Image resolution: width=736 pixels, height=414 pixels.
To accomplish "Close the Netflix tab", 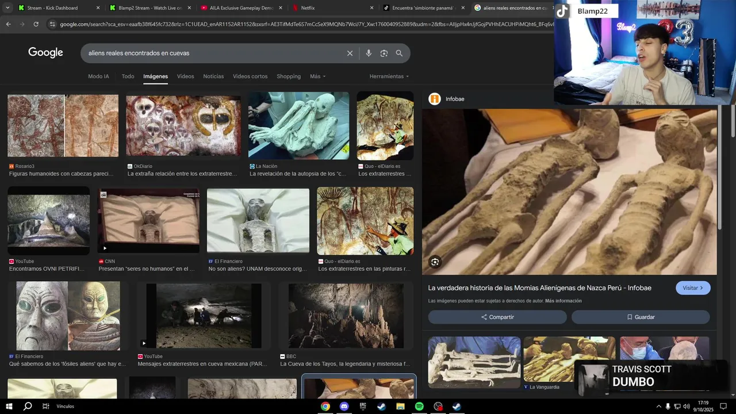I will pos(371,8).
